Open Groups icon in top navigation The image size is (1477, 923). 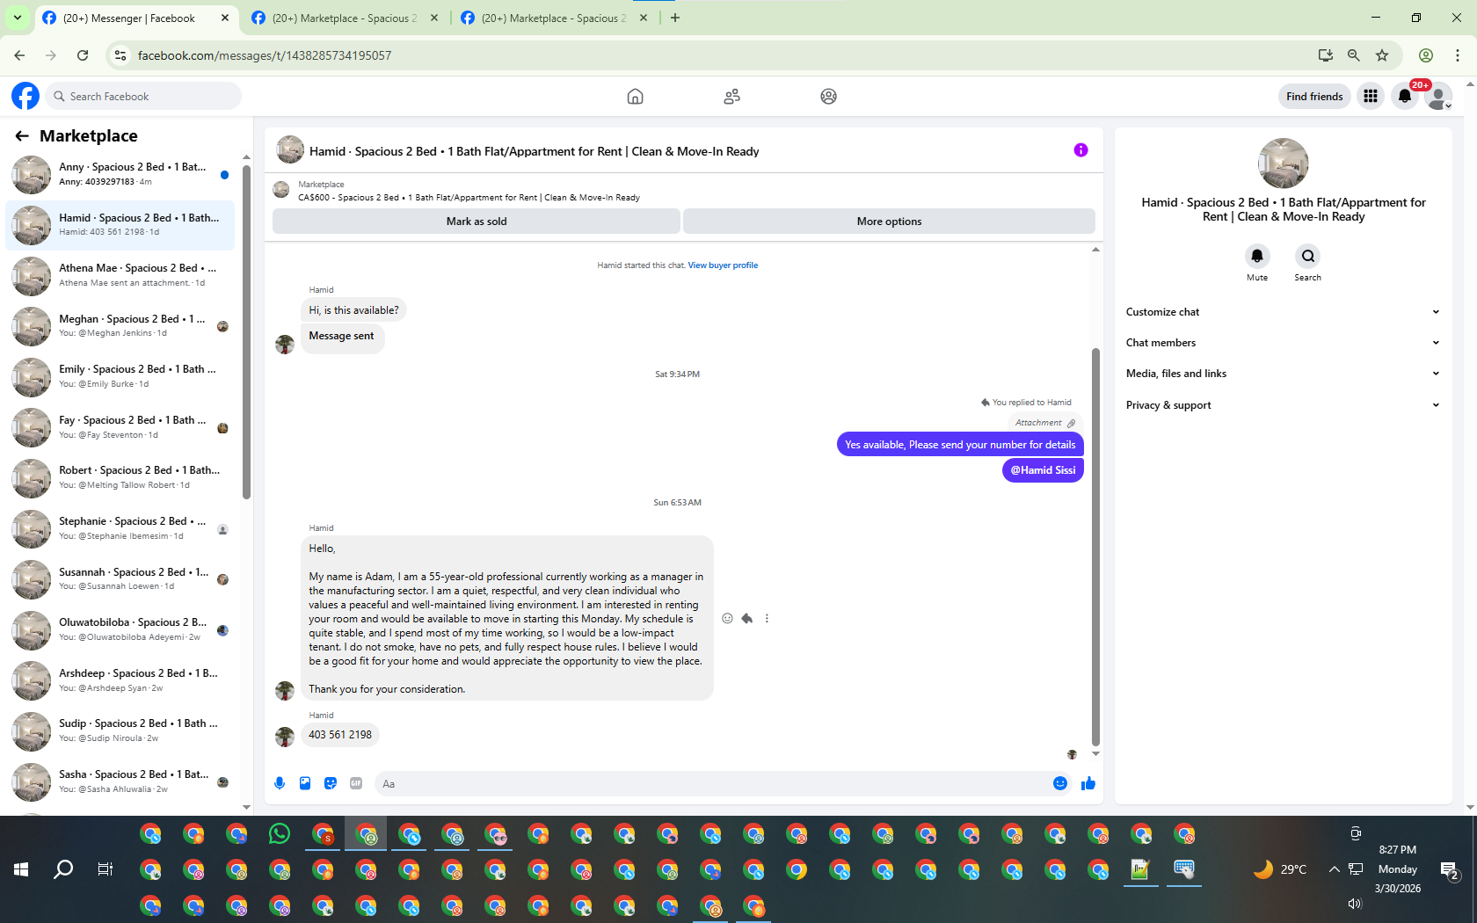828,96
